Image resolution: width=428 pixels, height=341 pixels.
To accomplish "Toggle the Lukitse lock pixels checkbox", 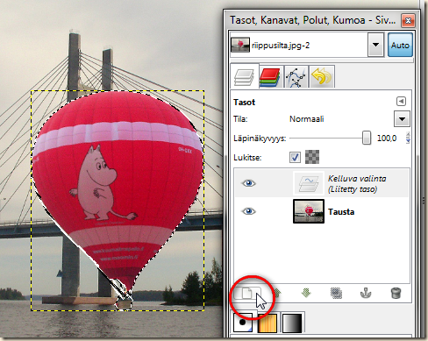I will [x=295, y=157].
